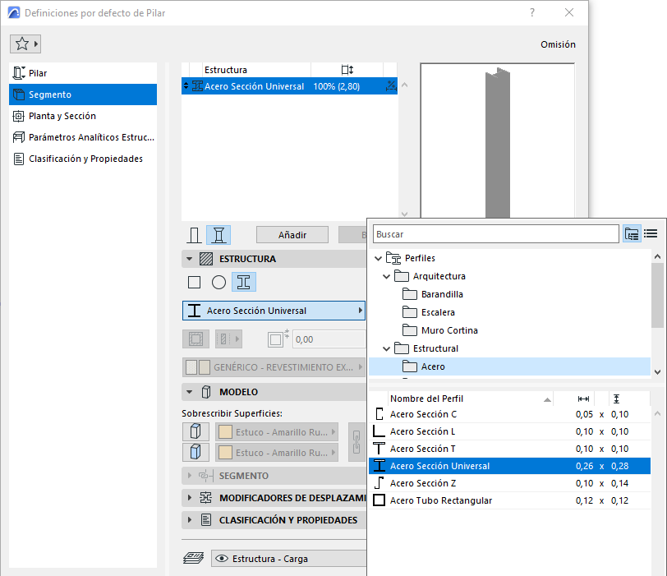Viewport: 667px width, 576px height.
Task: Click the folder tree scrollbar down arrow
Action: (658, 372)
